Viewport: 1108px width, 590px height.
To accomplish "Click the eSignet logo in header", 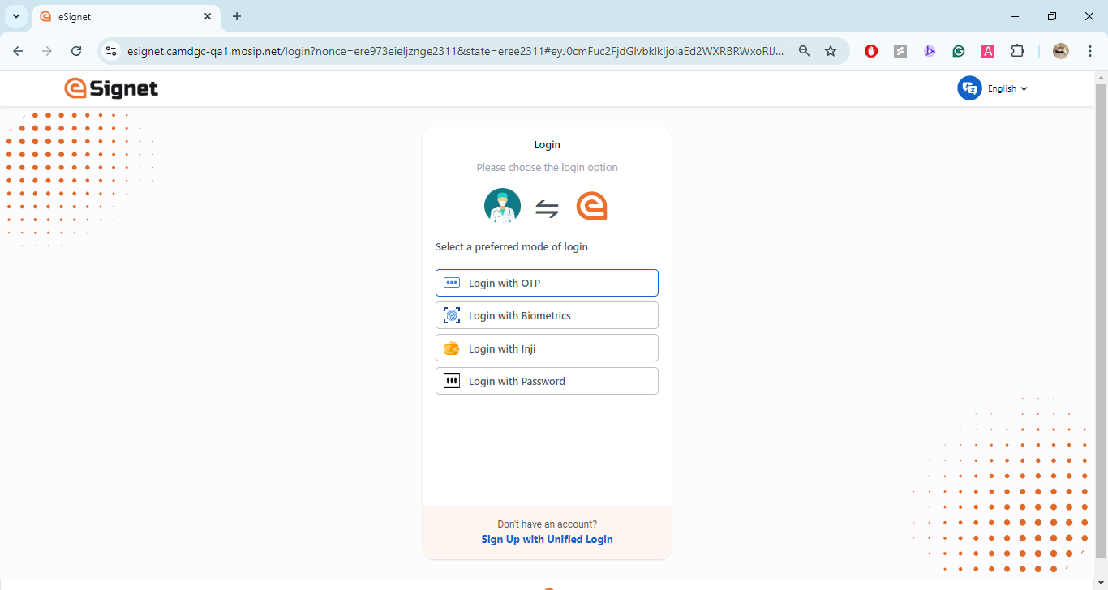I will [111, 88].
